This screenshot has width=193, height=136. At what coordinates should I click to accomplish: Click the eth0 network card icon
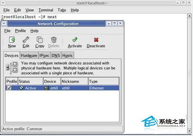46,88
